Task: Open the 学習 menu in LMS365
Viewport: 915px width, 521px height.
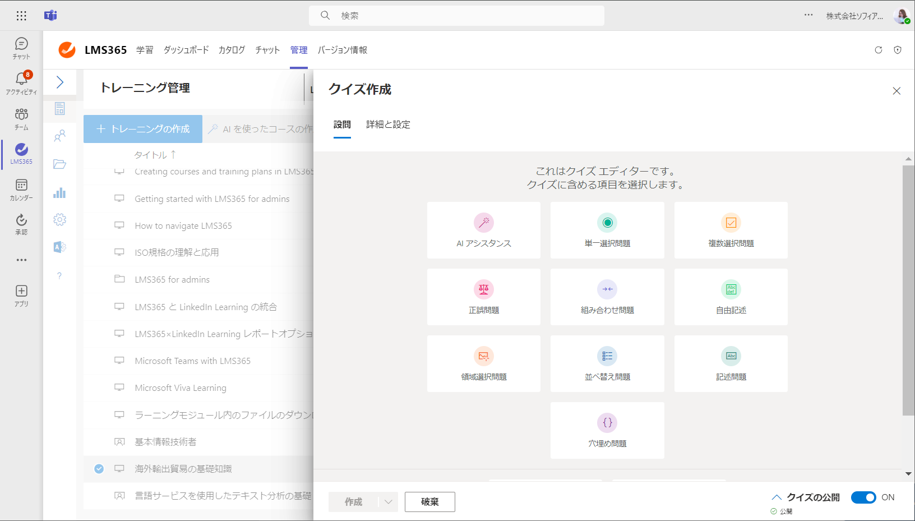Action: coord(146,50)
